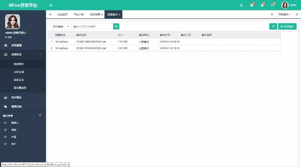Sort by the 备份时间 column header
The image size is (301, 167).
[x=165, y=35]
